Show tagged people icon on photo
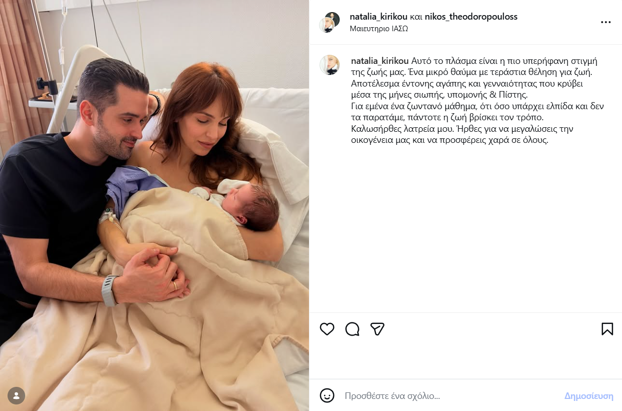 pyautogui.click(x=17, y=395)
